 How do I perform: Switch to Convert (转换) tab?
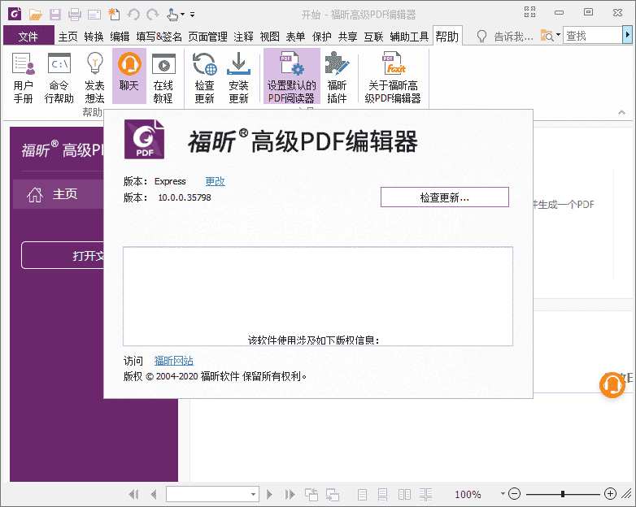point(94,37)
